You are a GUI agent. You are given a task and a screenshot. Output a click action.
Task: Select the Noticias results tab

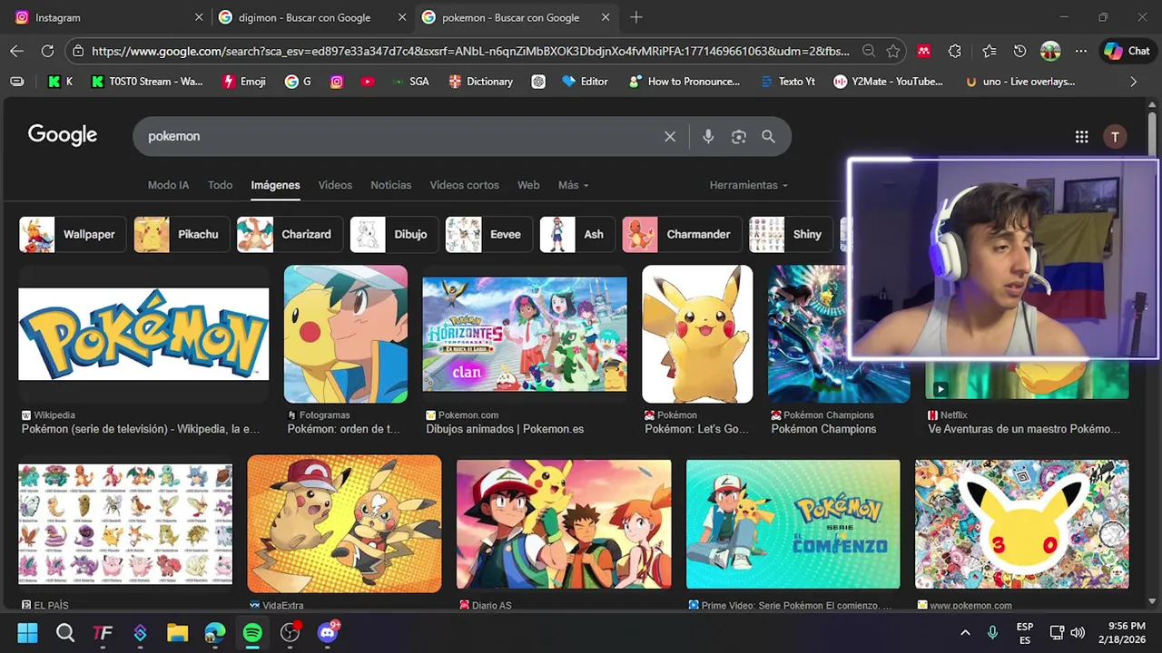(390, 185)
